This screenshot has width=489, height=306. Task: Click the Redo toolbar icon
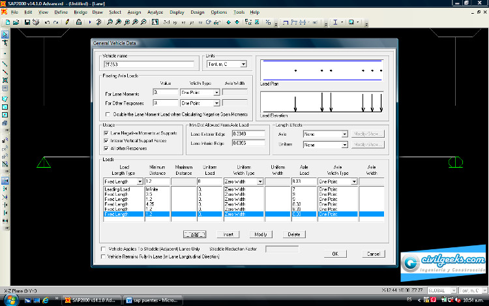point(55,22)
